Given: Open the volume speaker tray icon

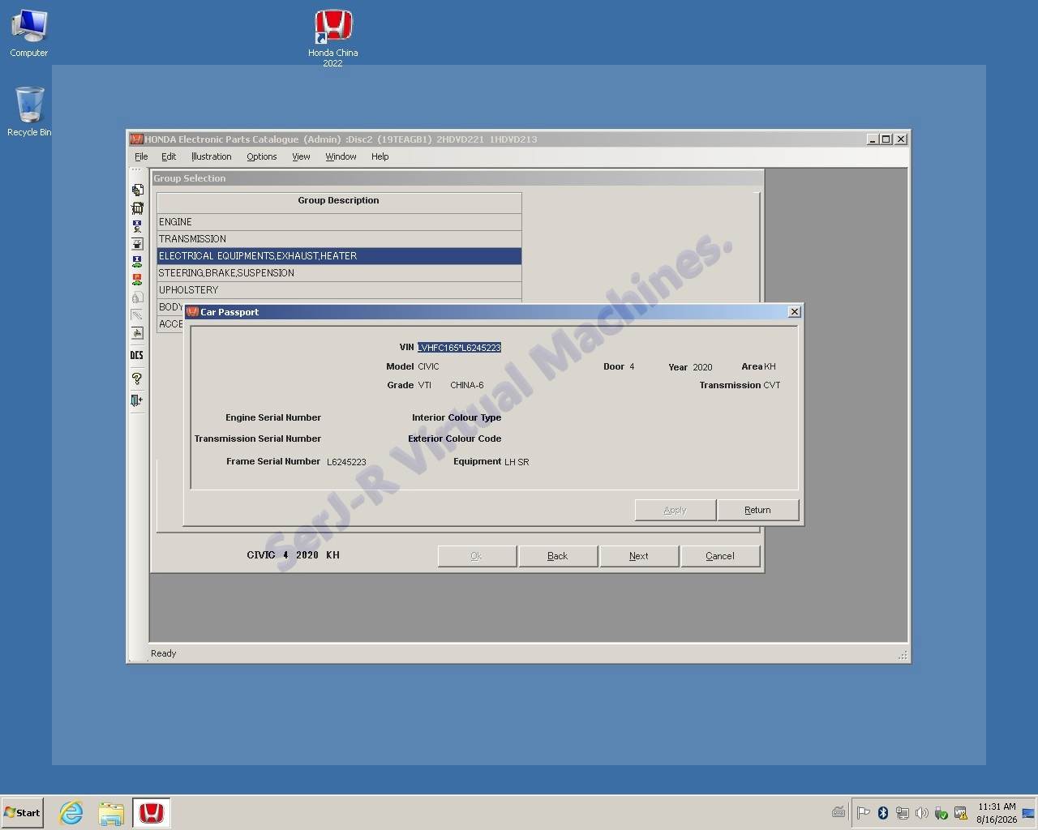Looking at the screenshot, I should coord(922,812).
